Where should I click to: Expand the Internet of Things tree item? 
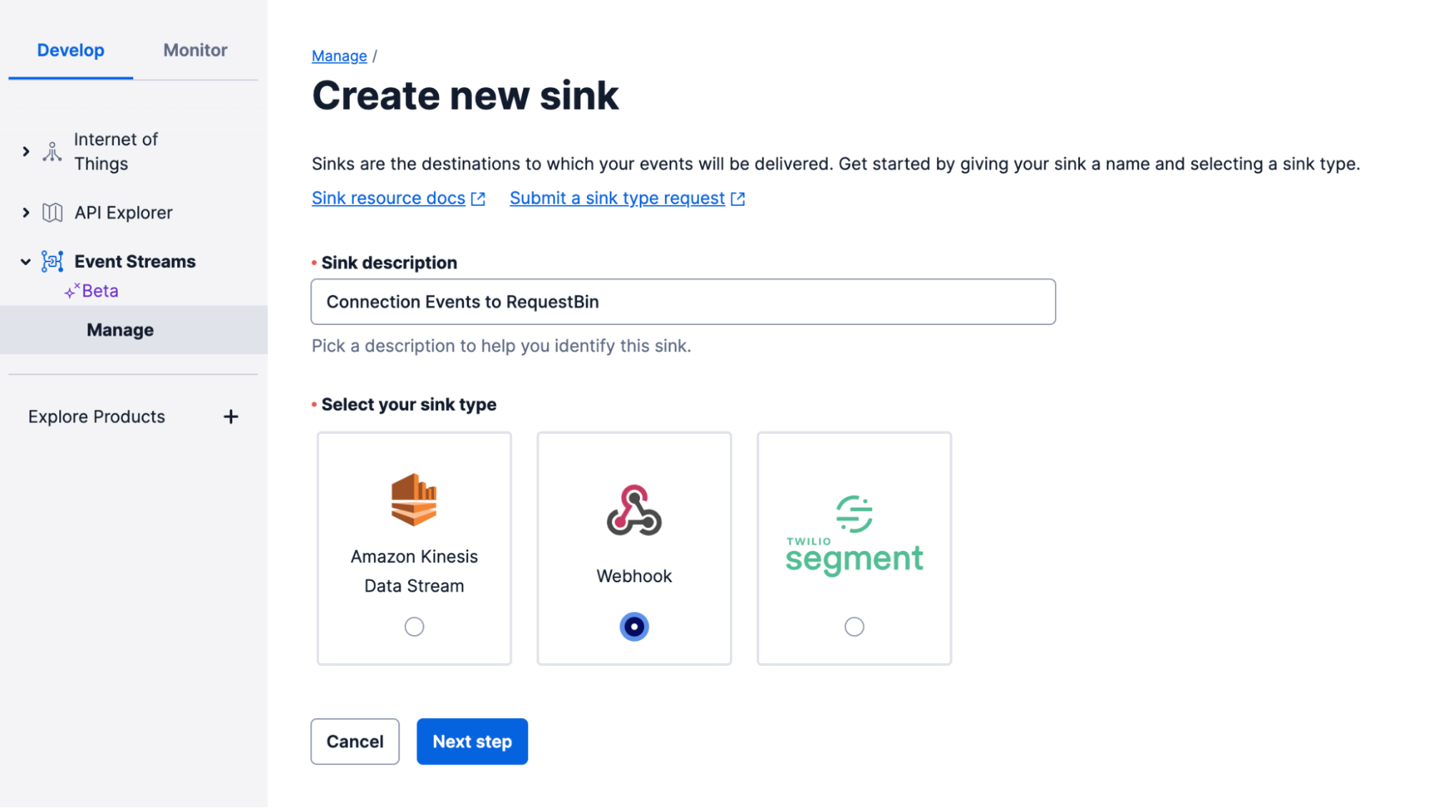(26, 151)
